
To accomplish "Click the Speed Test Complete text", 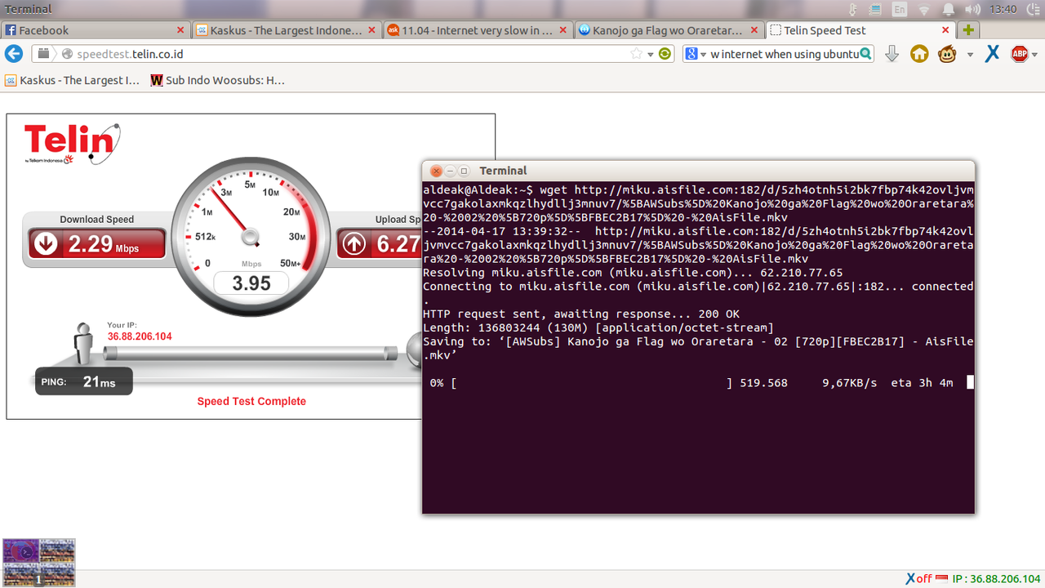I will click(251, 401).
